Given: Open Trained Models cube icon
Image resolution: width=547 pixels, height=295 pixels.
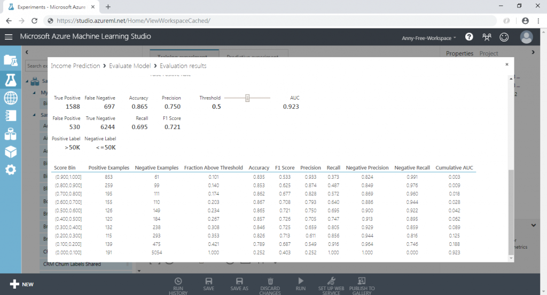Looking at the screenshot, I should 11,152.
